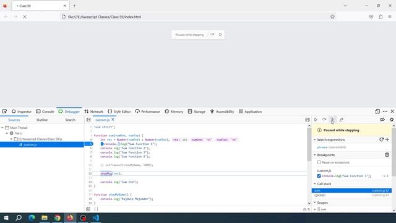Collapse the right debugger pane with toggle icon
The width and height of the screenshot is (396, 223).
click(x=307, y=120)
